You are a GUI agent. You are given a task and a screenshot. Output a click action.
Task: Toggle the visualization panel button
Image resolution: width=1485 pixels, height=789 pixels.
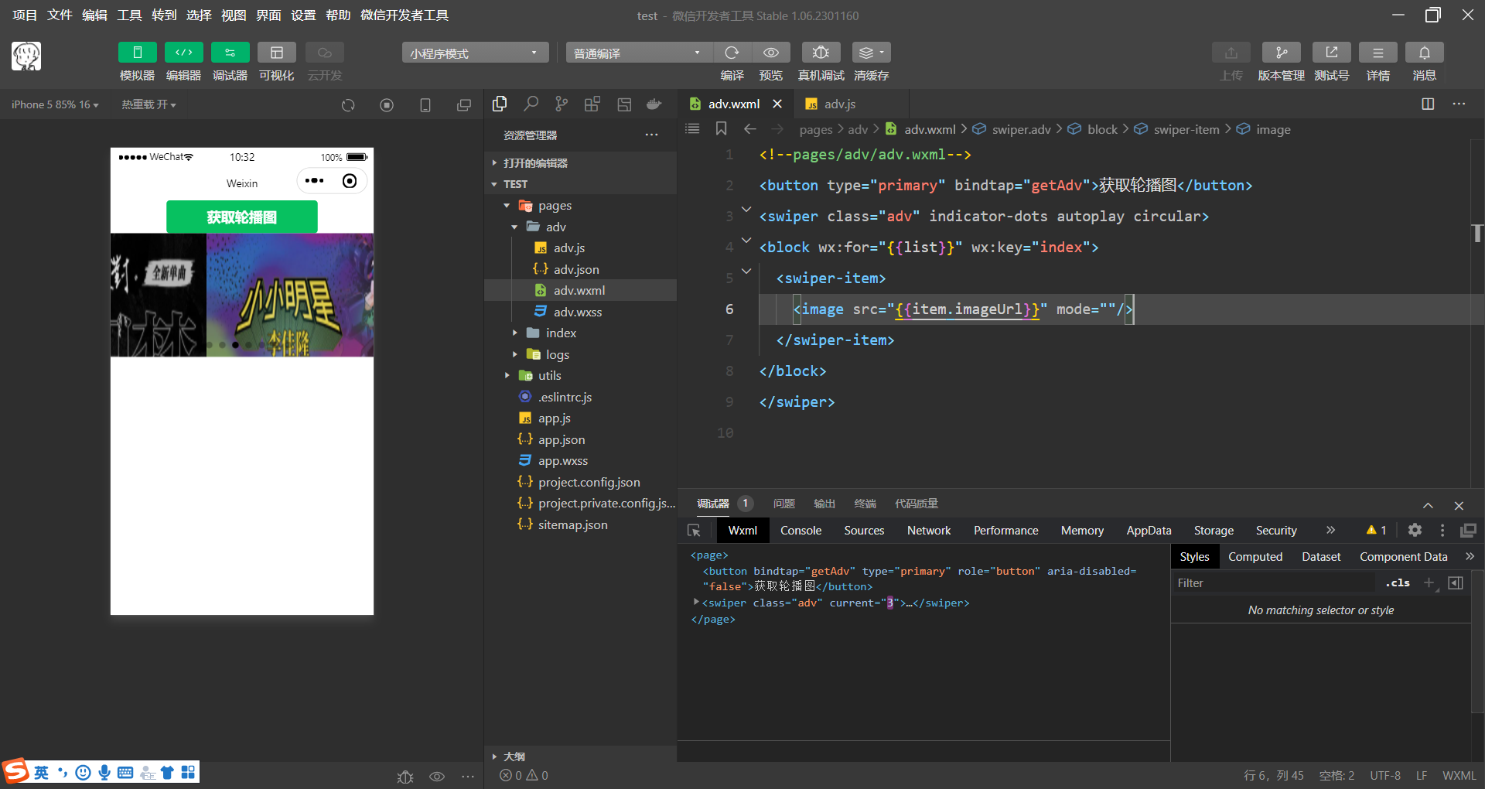276,53
